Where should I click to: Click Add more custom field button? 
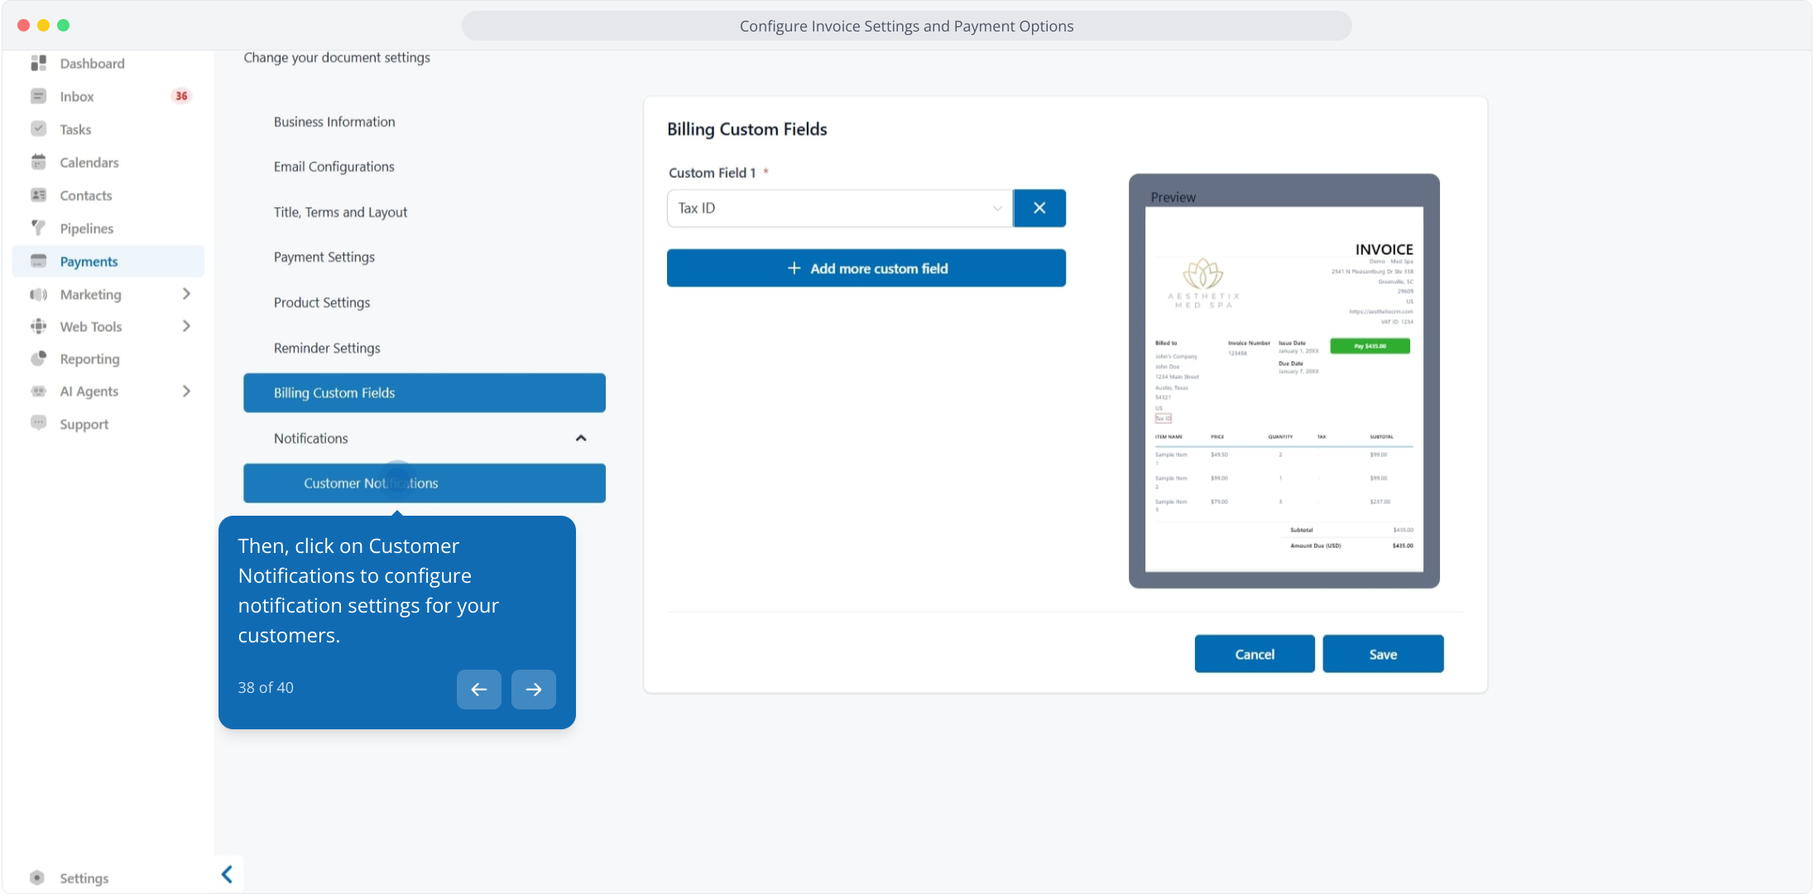coord(866,268)
